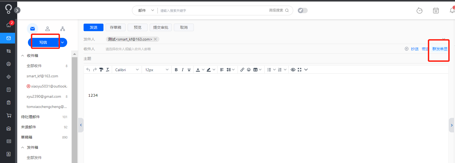Click the 群发单显 link

(440, 49)
